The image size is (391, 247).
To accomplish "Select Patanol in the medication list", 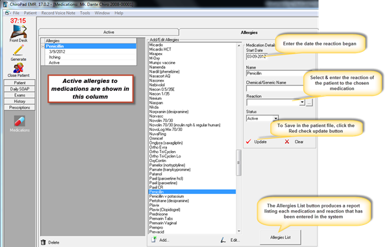I will [x=156, y=174].
